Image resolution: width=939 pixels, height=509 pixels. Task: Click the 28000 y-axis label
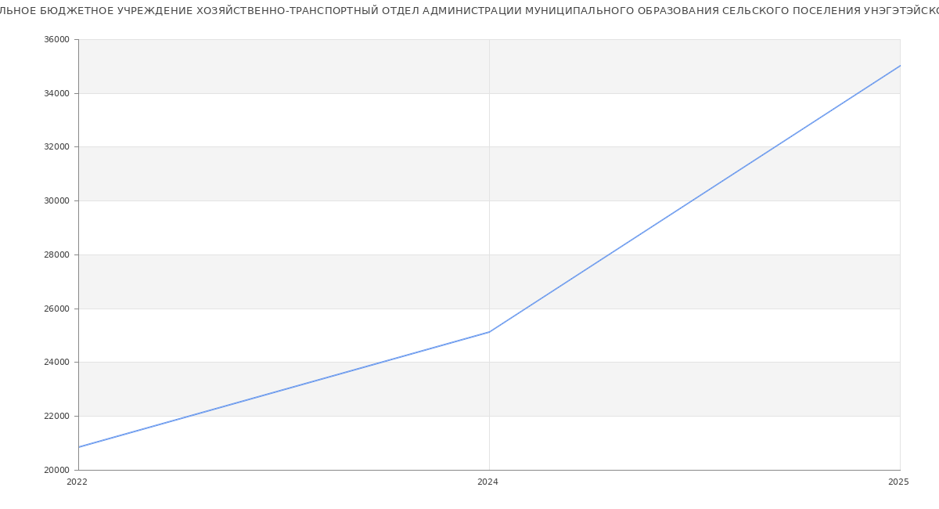pos(56,254)
